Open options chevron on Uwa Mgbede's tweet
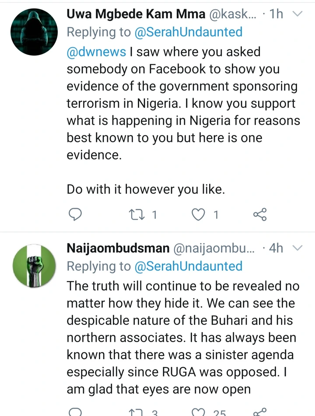 click(x=297, y=14)
